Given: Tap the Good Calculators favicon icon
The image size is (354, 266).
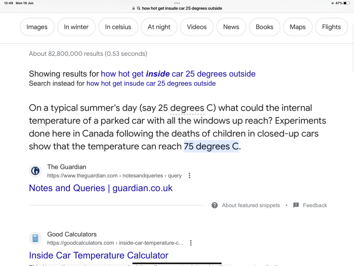Looking at the screenshot, I should coord(35,239).
